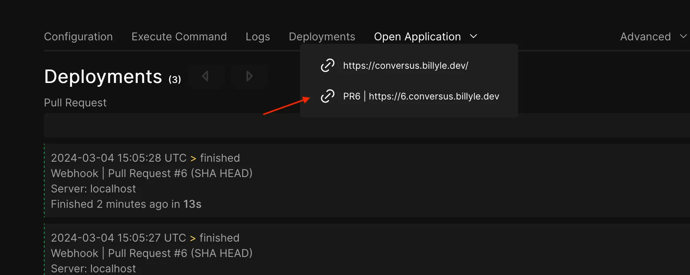Click the '(3)' deployments count

175,80
